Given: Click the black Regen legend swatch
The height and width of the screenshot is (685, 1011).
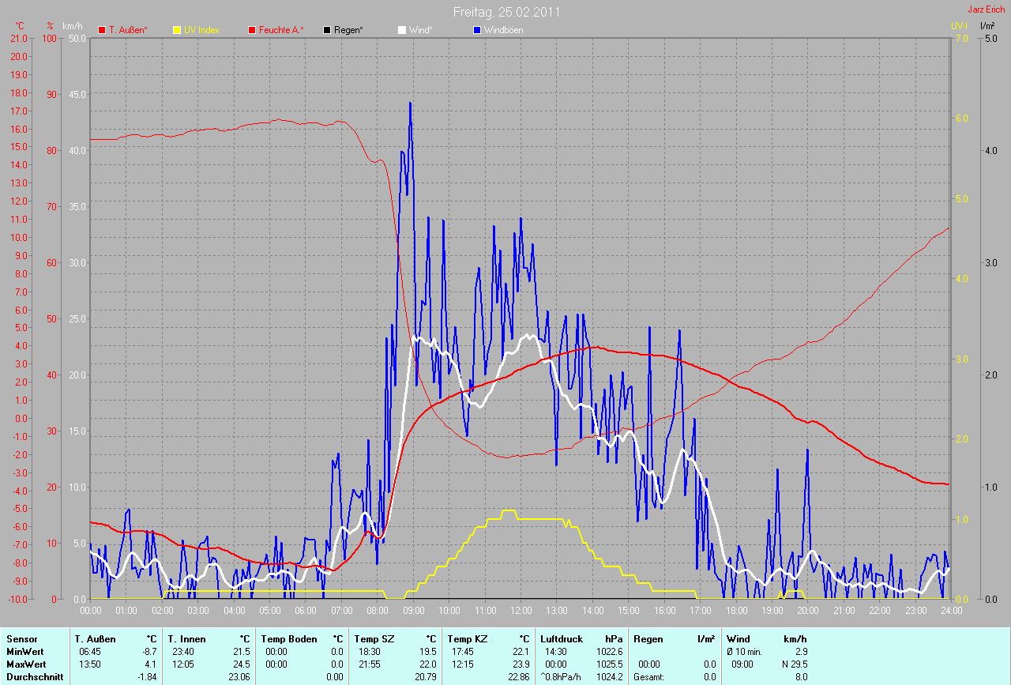Looking at the screenshot, I should 327,30.
